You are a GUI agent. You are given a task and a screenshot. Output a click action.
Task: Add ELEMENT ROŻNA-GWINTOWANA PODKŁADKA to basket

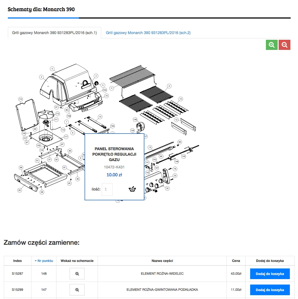pyautogui.click(x=270, y=290)
